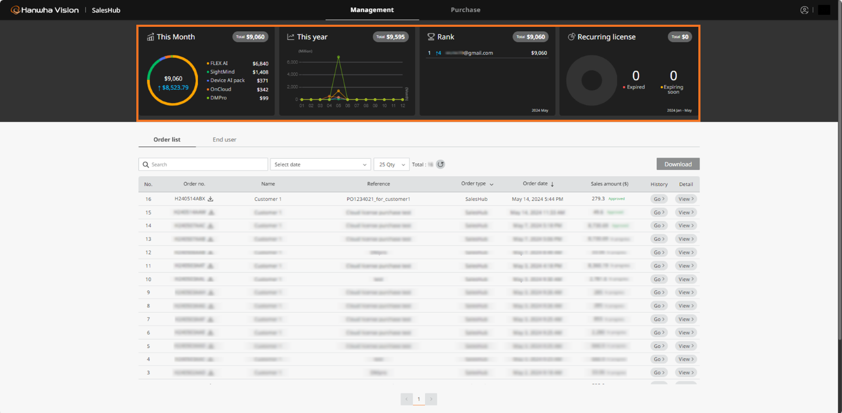Click the Download button
Screen dimensions: 842x413
[x=678, y=164]
